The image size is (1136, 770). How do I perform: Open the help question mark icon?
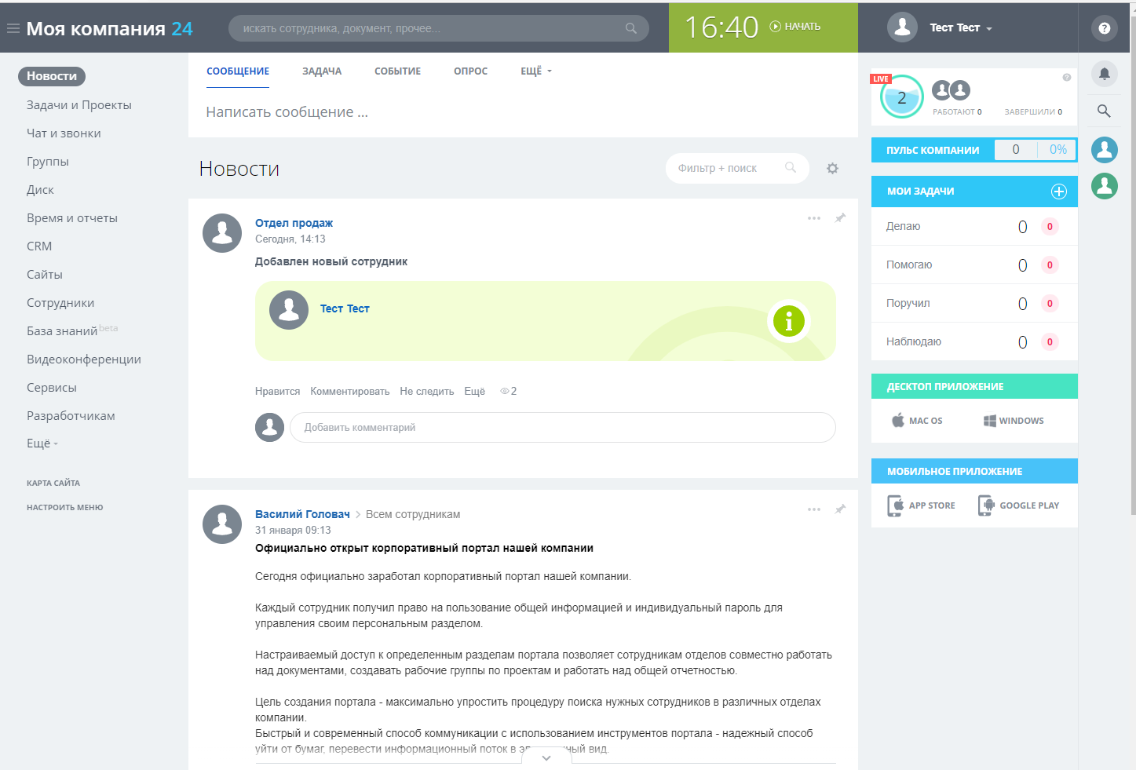1105,28
